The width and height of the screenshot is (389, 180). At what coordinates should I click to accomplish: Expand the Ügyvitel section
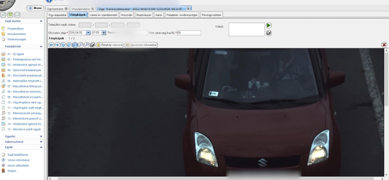click(x=41, y=137)
